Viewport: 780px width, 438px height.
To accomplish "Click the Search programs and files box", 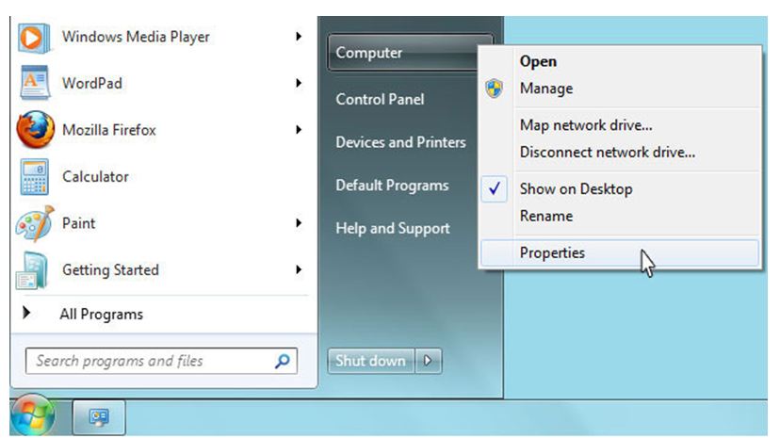I will (x=161, y=361).
